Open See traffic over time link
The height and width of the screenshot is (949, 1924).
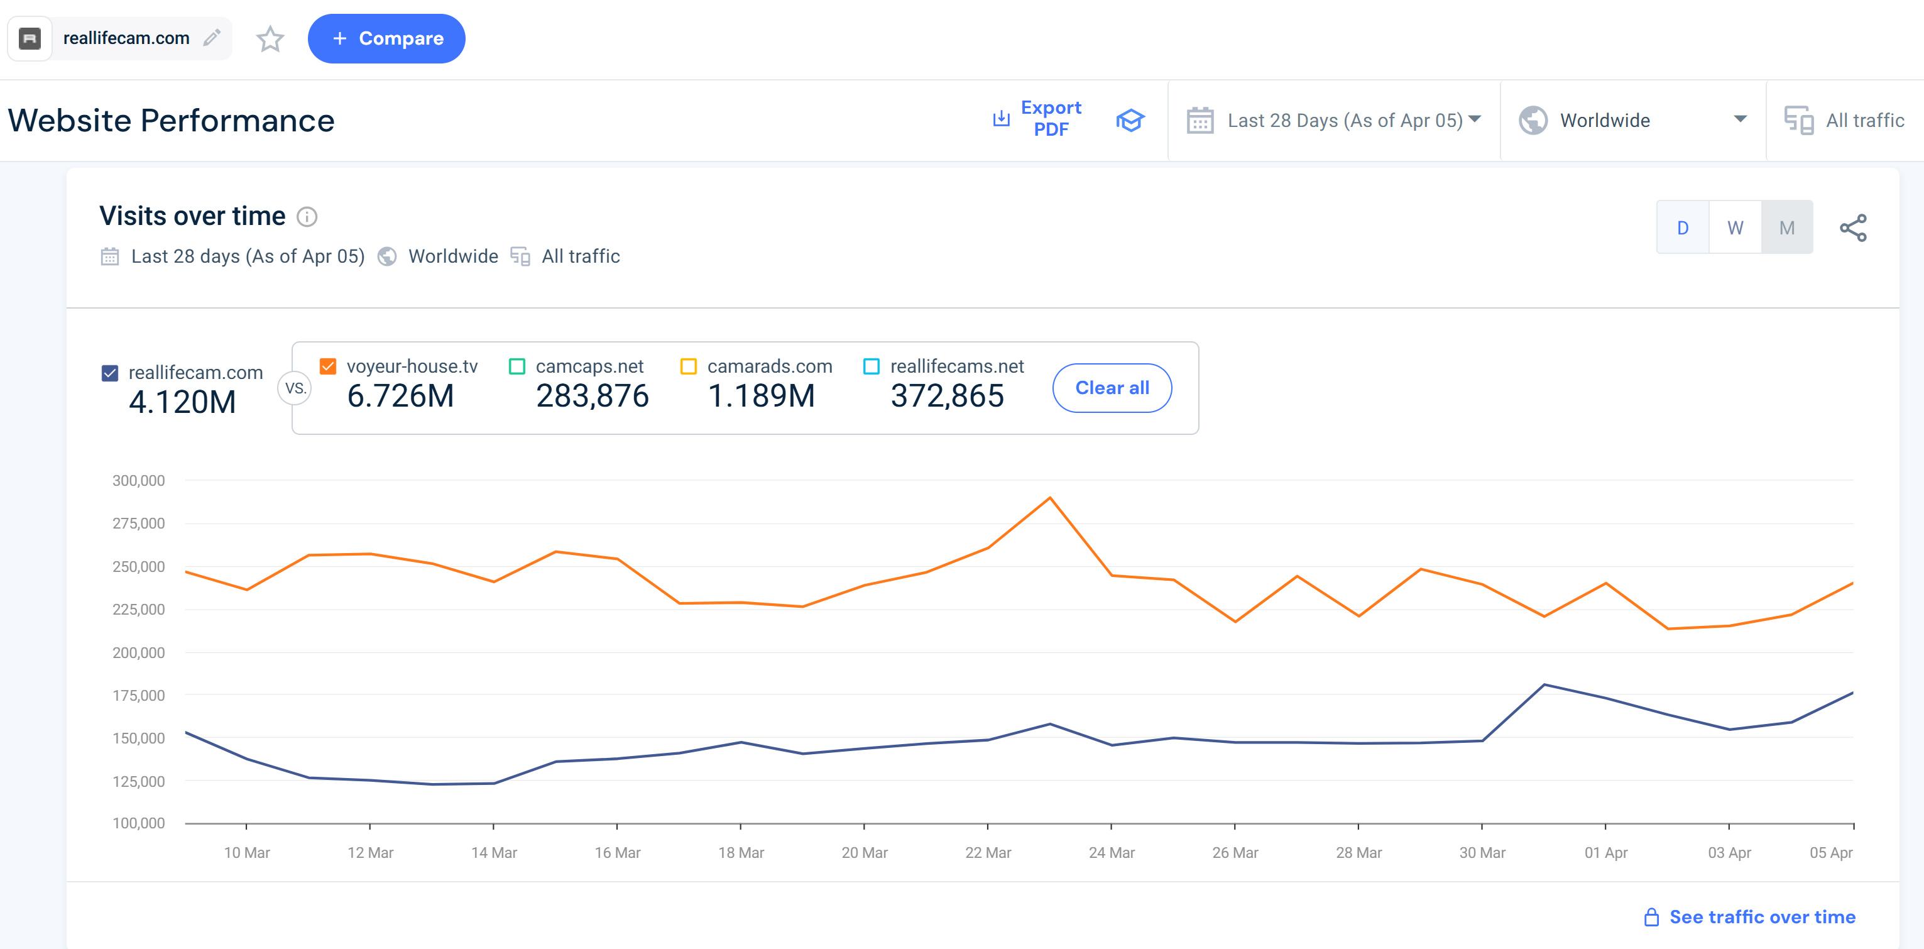[1761, 917]
